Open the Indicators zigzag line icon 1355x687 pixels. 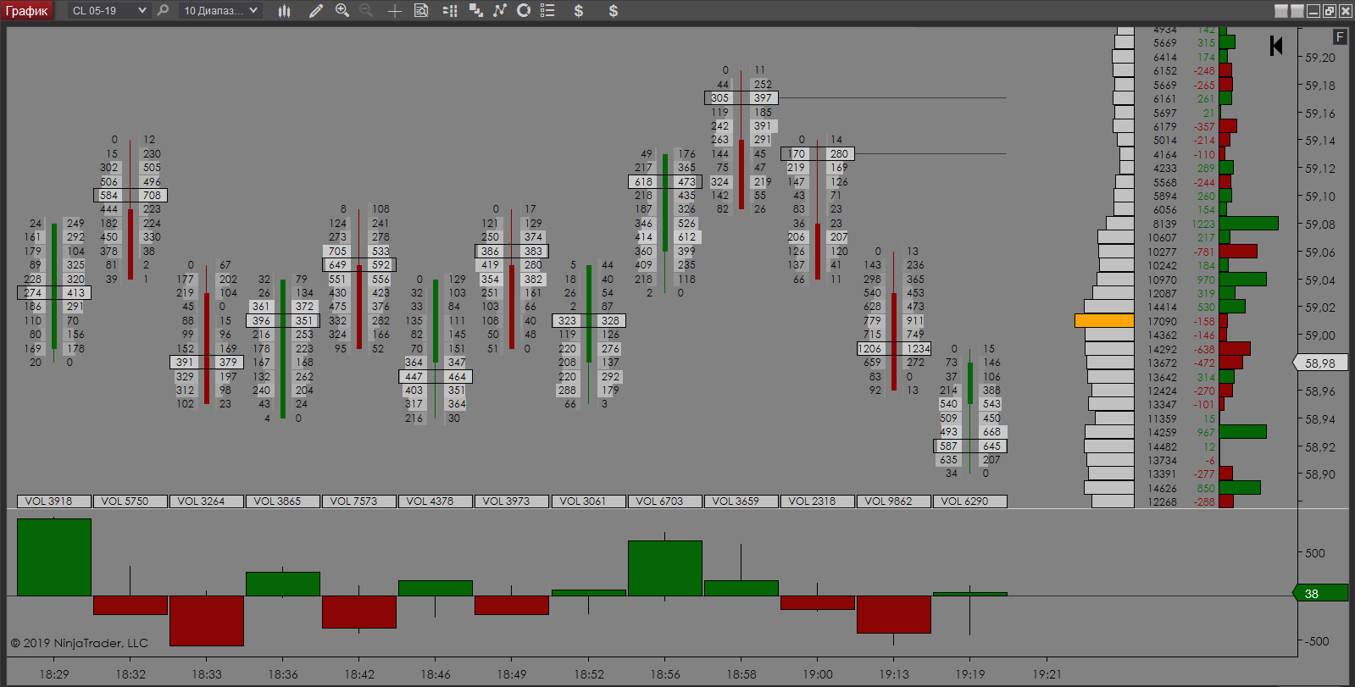pyautogui.click(x=500, y=11)
